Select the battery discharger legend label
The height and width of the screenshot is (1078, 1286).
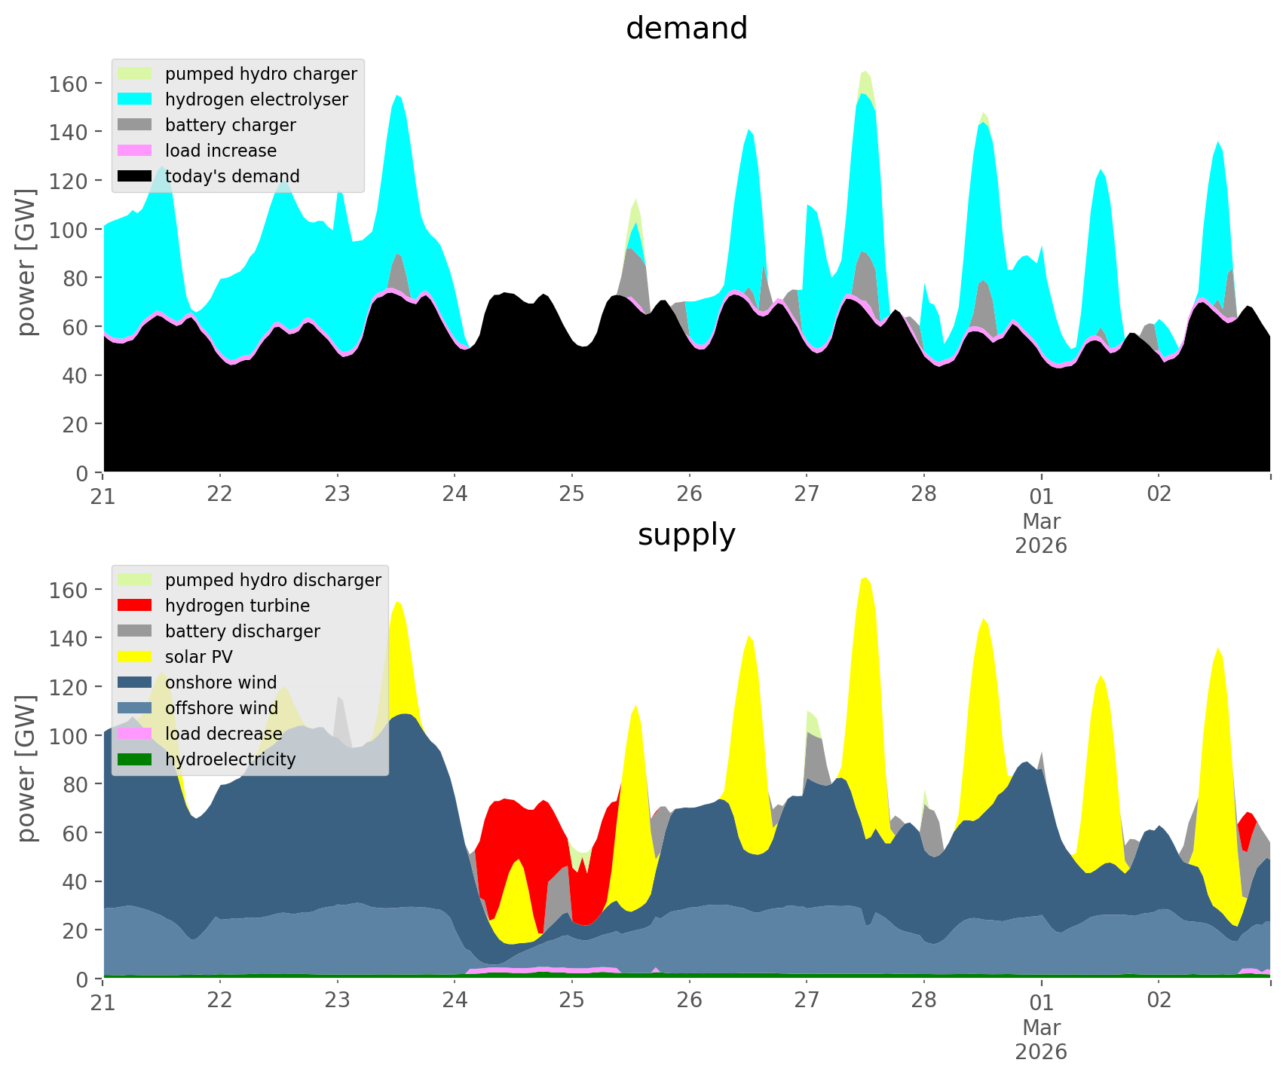tap(242, 631)
